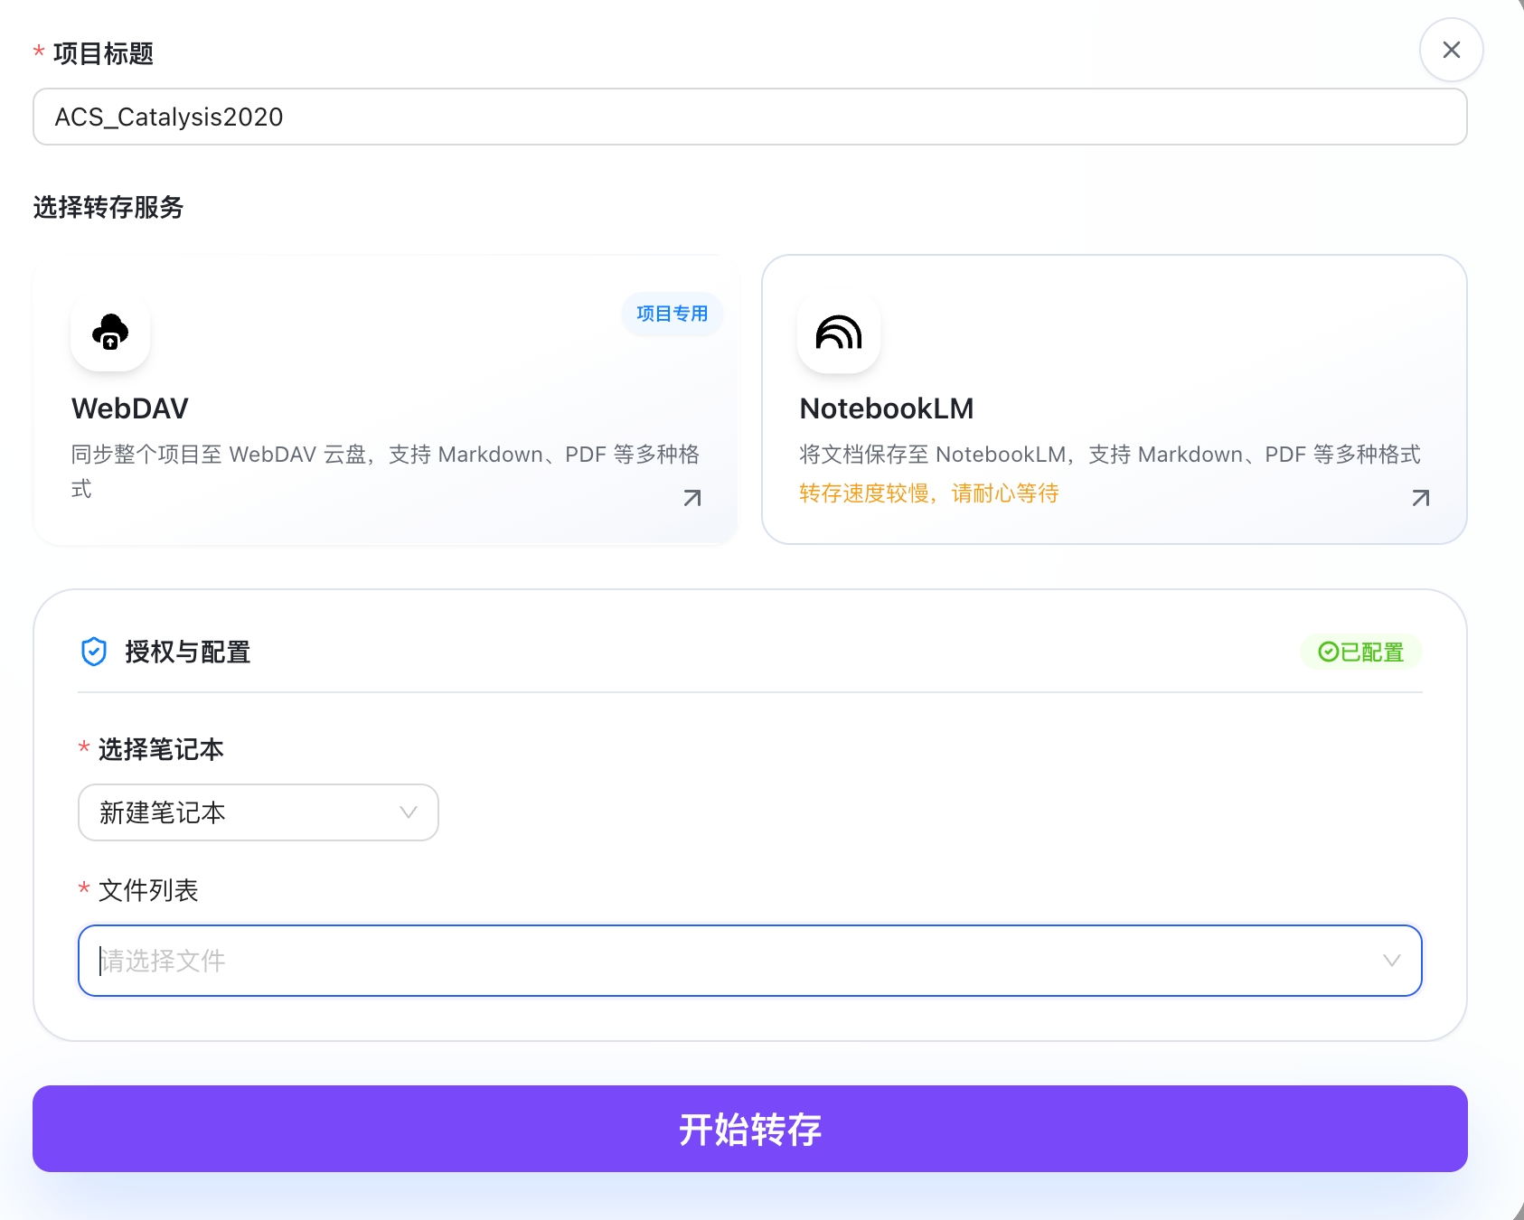The width and height of the screenshot is (1524, 1220).
Task: Open the 授权与配置 section header
Action: [190, 652]
